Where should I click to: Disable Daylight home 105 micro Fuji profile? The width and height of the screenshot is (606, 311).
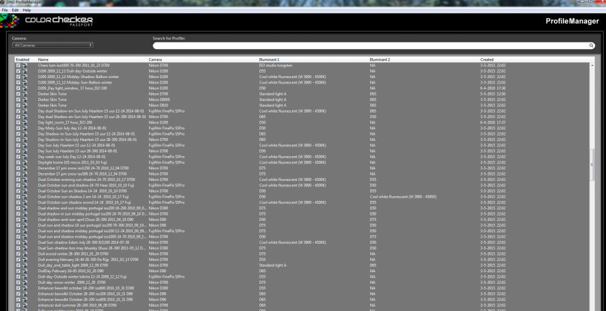coord(18,162)
